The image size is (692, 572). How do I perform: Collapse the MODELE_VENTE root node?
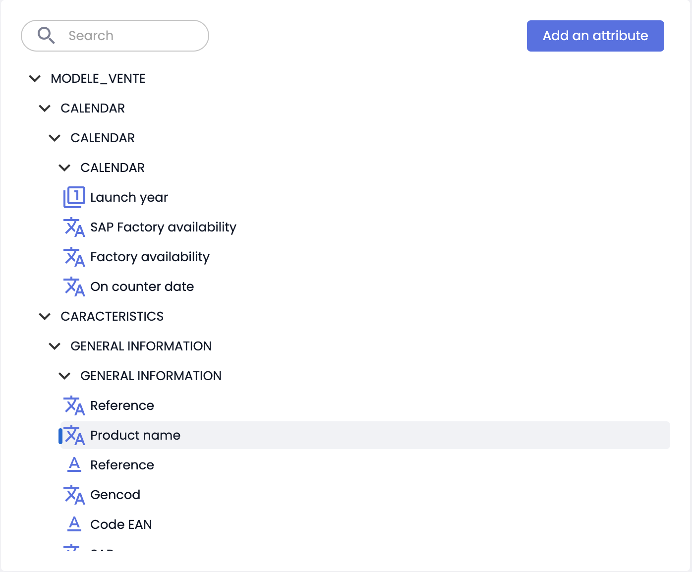tap(35, 78)
